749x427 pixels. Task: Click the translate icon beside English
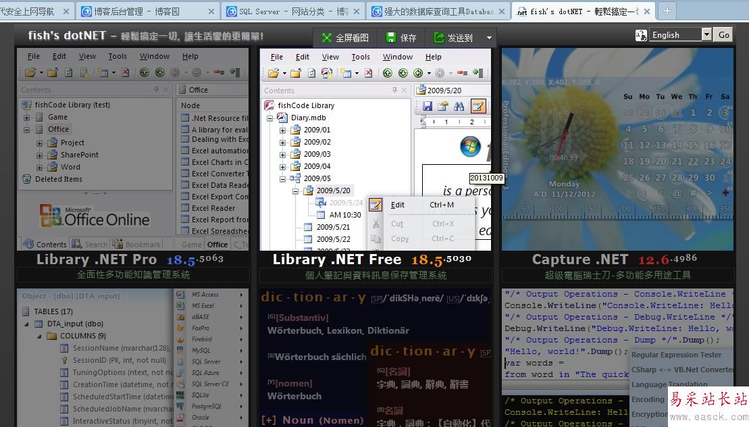[x=640, y=35]
